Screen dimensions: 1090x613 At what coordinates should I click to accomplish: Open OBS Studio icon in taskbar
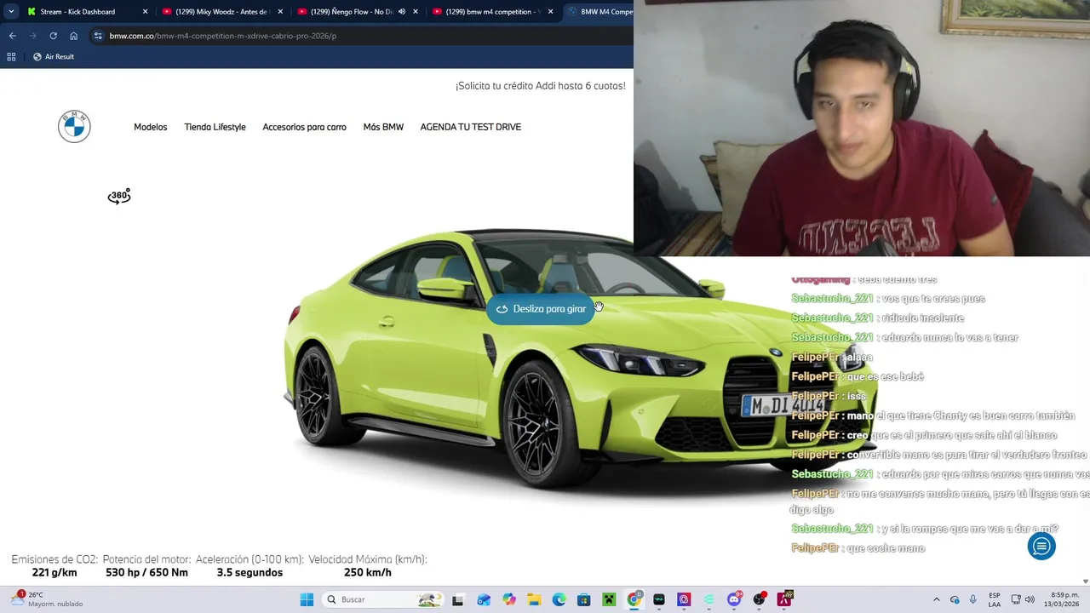coord(759,599)
